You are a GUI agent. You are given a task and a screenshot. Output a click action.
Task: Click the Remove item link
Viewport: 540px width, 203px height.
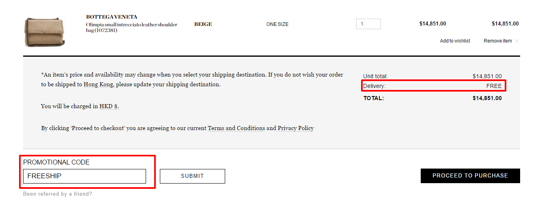pyautogui.click(x=498, y=41)
